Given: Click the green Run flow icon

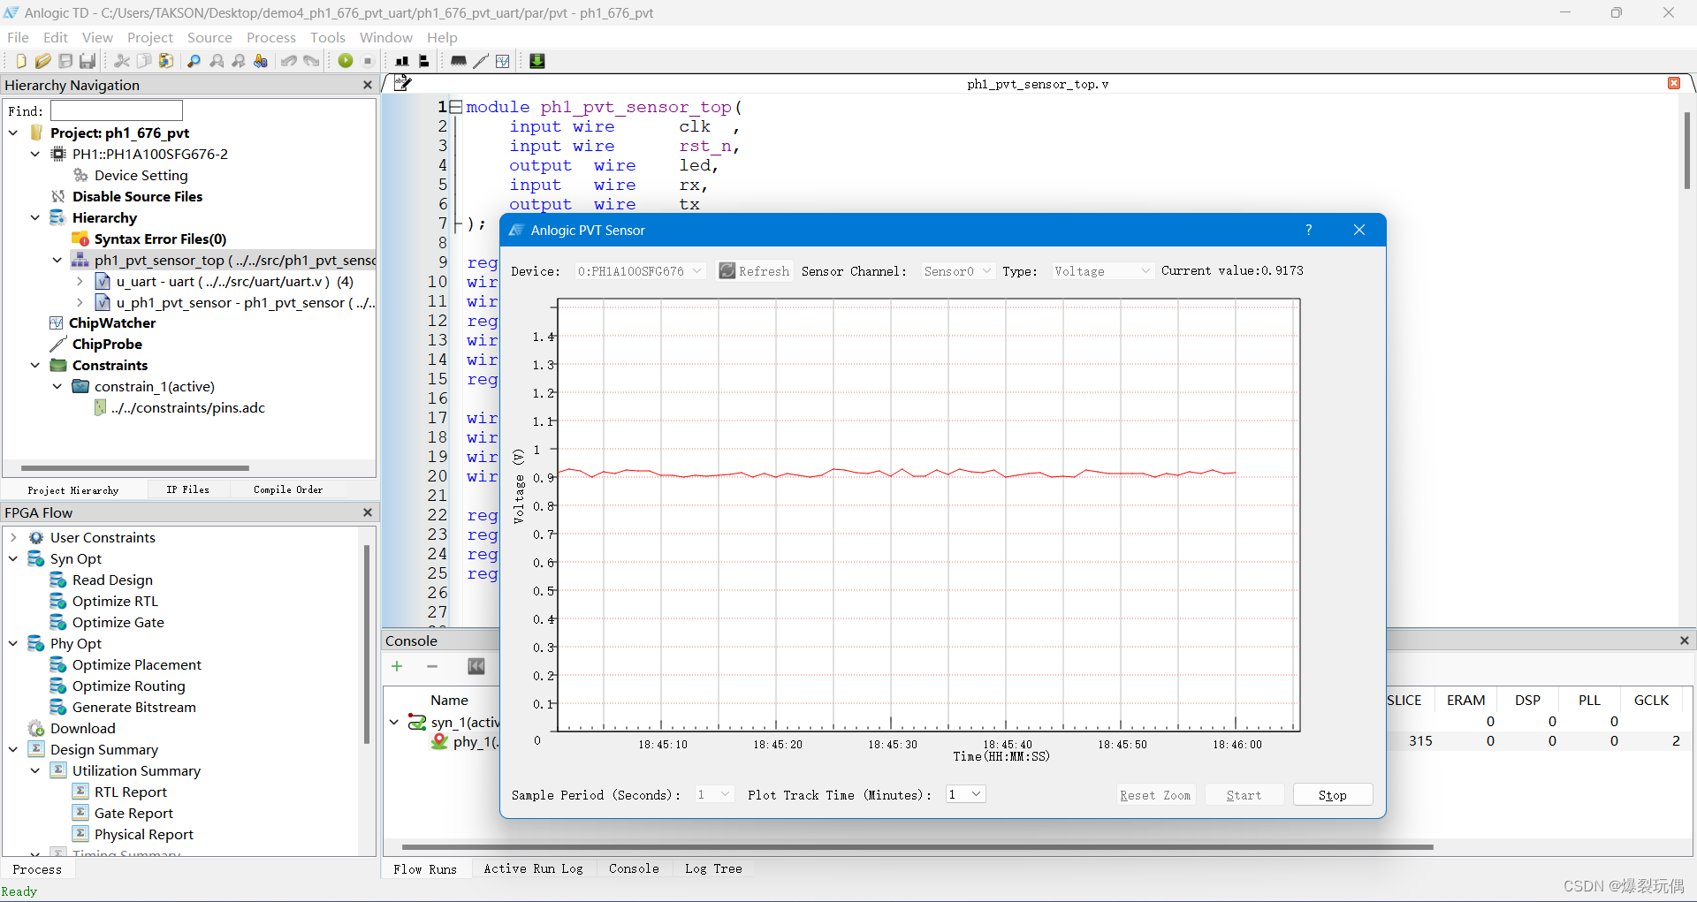Looking at the screenshot, I should pos(346,61).
